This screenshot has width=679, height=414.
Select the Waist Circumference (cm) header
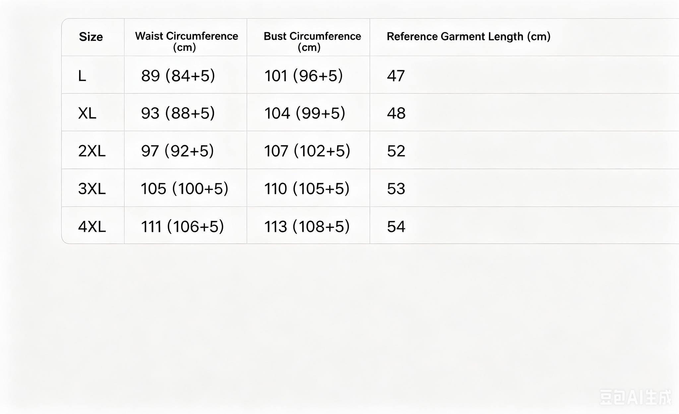click(x=186, y=41)
